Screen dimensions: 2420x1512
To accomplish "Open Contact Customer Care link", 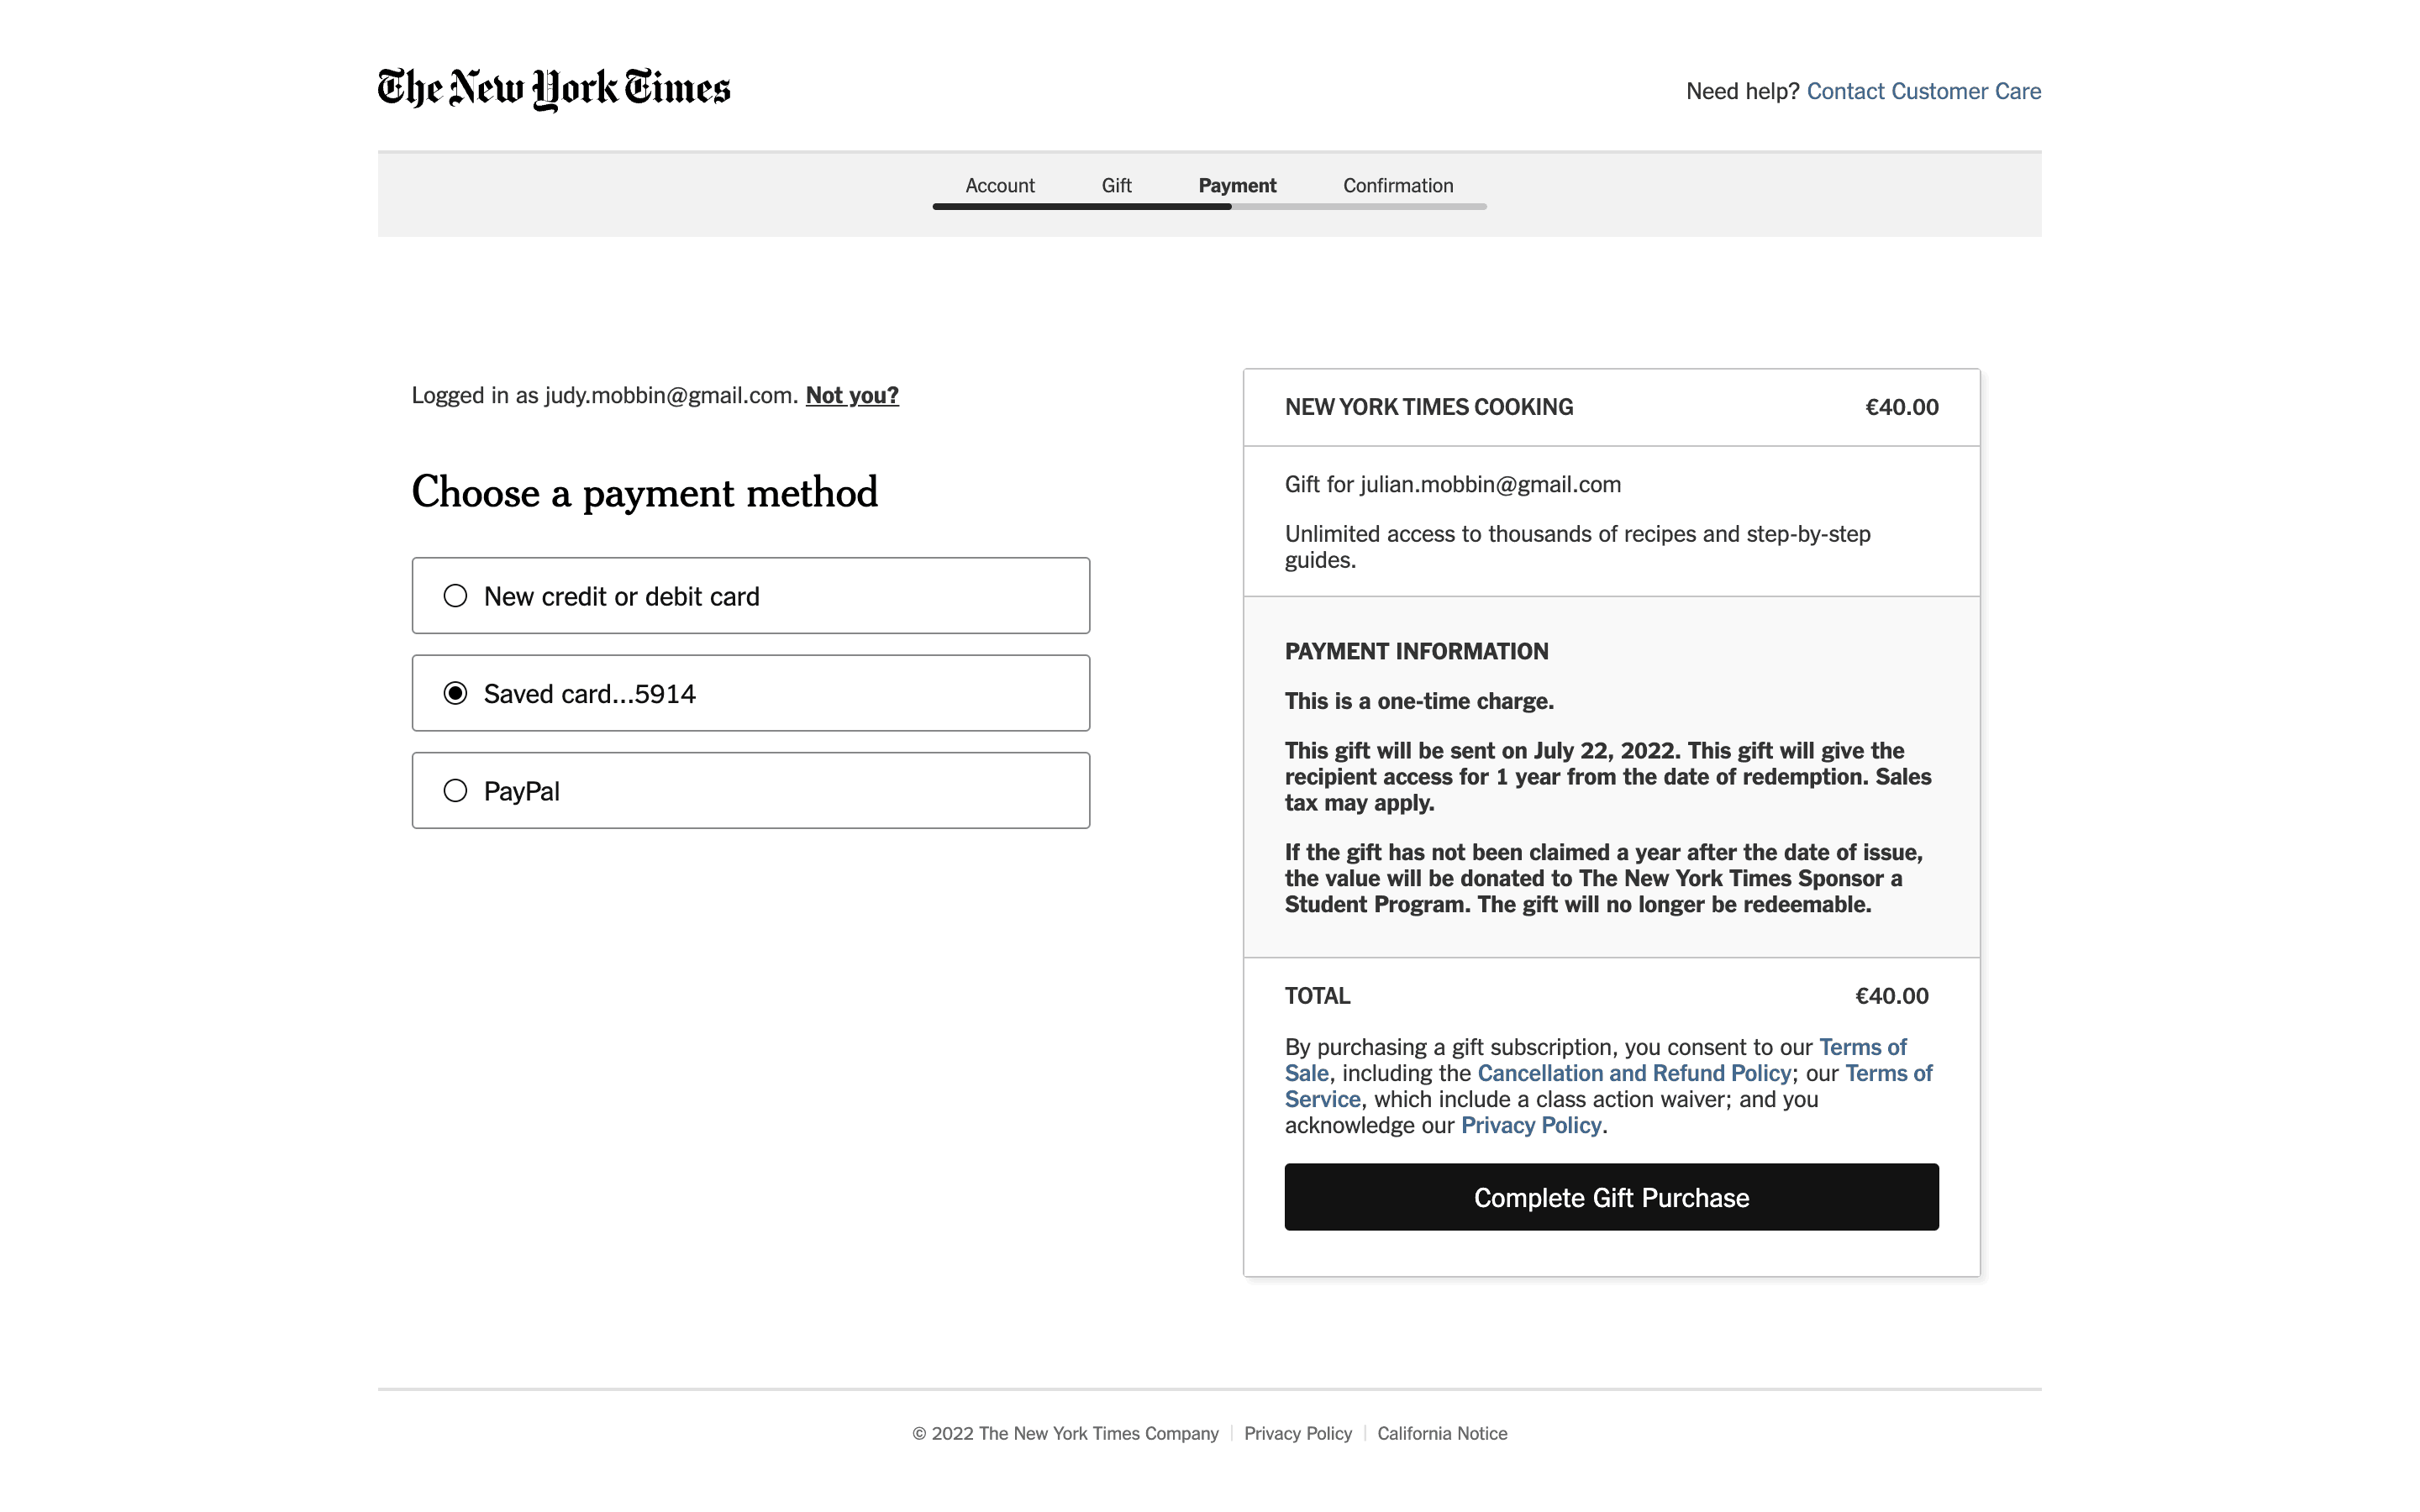I will [x=1923, y=91].
